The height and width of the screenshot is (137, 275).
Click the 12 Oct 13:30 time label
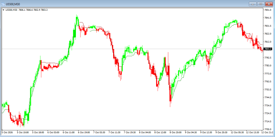point(252,132)
